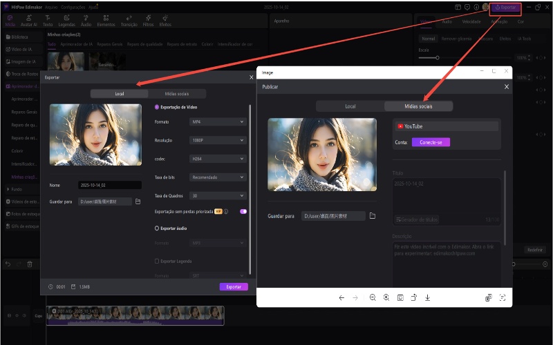Open the Avatar AI tool
This screenshot has width=553, height=345.
click(28, 21)
